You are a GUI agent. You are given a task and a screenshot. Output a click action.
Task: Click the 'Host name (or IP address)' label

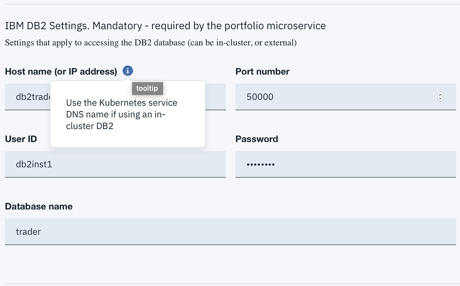[x=61, y=72]
